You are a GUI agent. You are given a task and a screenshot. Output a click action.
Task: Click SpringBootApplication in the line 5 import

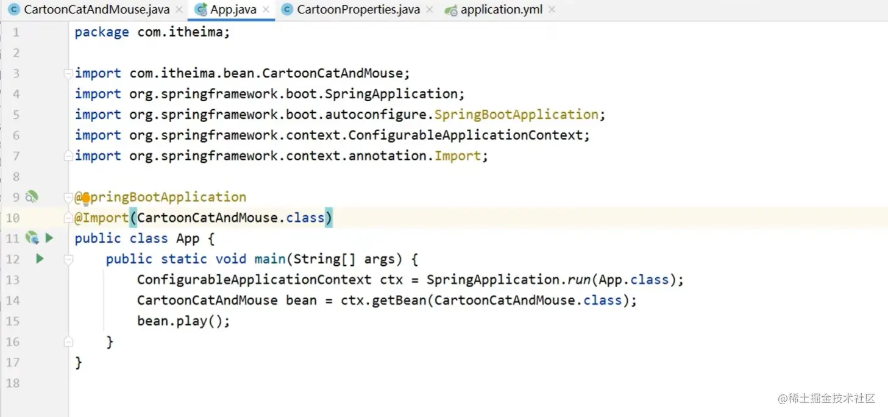516,115
